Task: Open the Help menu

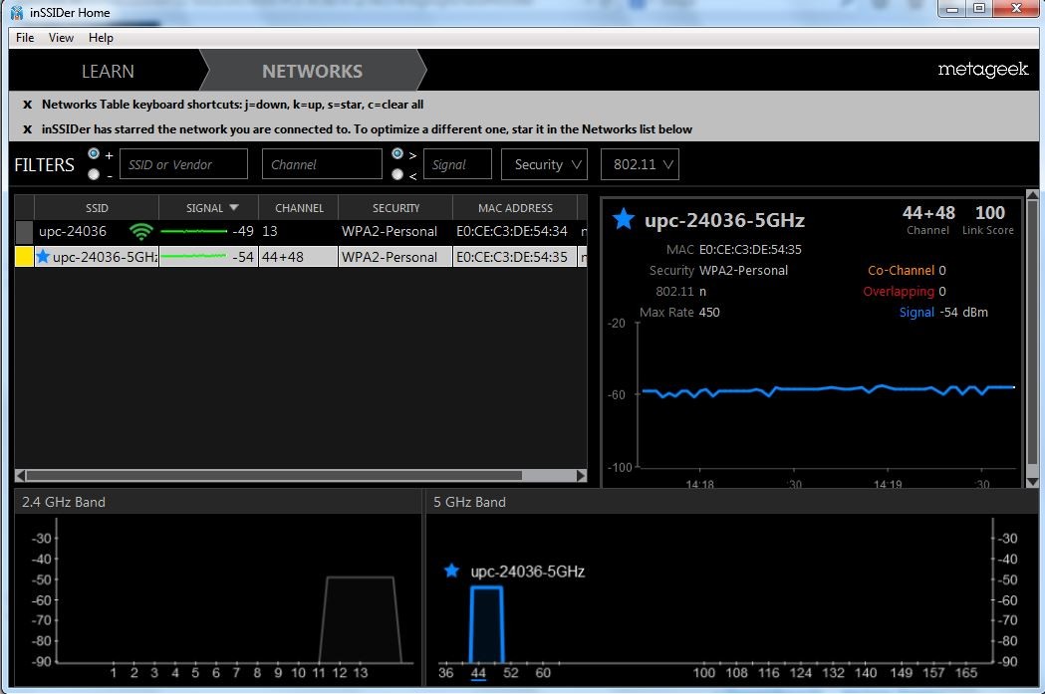Action: click(x=101, y=38)
